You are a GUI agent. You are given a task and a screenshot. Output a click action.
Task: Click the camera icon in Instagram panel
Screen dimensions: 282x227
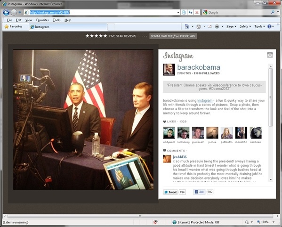pyautogui.click(x=270, y=55)
